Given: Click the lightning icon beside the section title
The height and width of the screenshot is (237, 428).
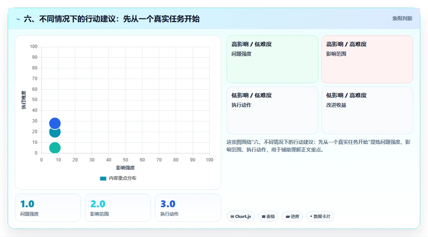Looking at the screenshot, I should point(18,19).
